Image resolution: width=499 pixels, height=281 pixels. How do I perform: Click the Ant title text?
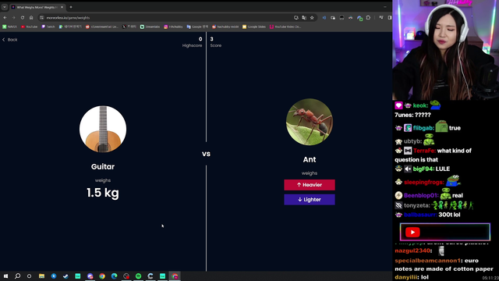tap(310, 159)
